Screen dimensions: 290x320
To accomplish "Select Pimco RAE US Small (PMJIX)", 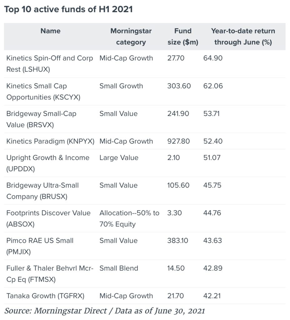I will (40, 246).
